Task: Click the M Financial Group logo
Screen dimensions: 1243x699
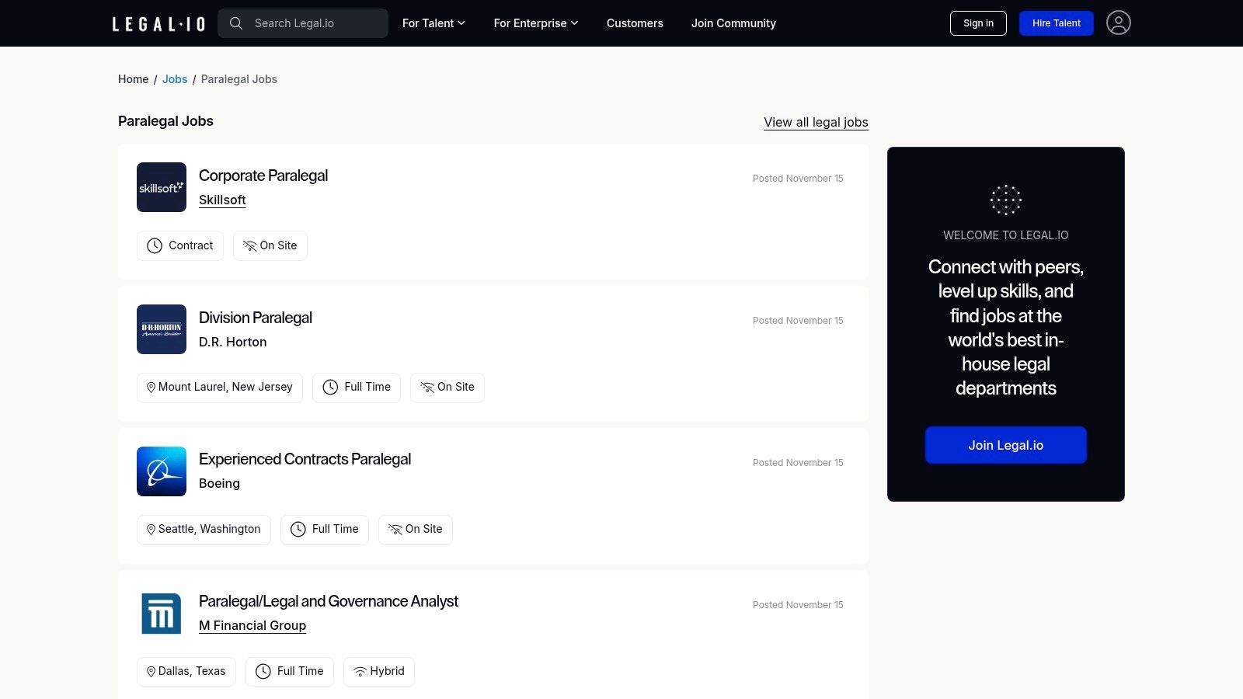Action: pos(161,613)
